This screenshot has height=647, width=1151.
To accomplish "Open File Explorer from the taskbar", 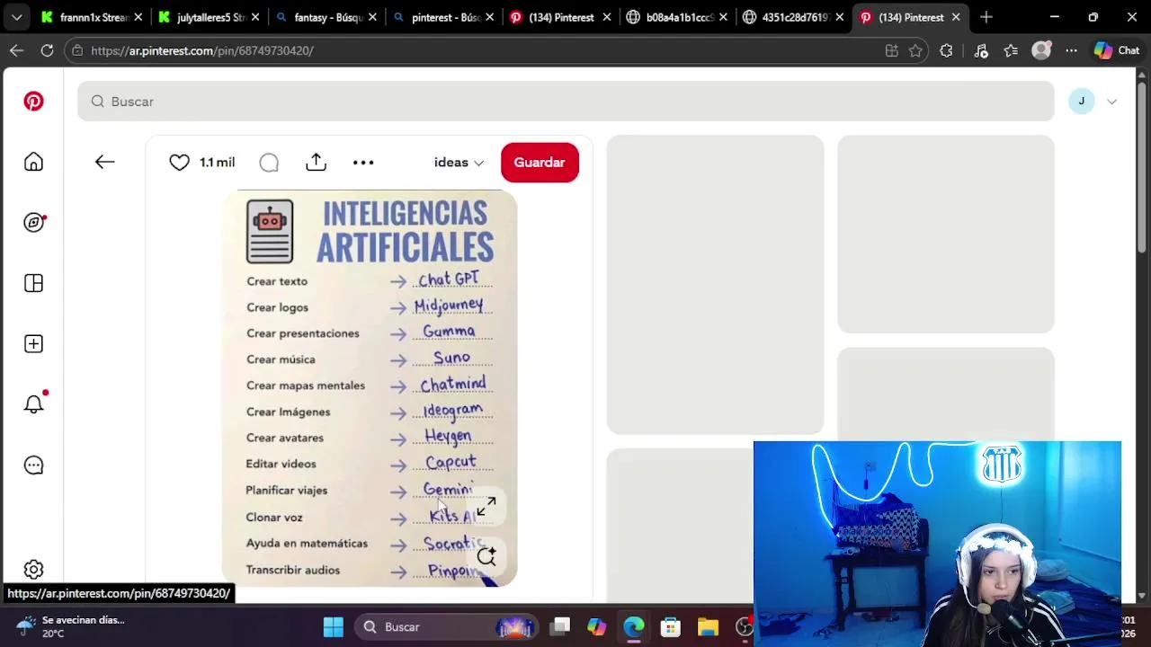I will pyautogui.click(x=708, y=627).
